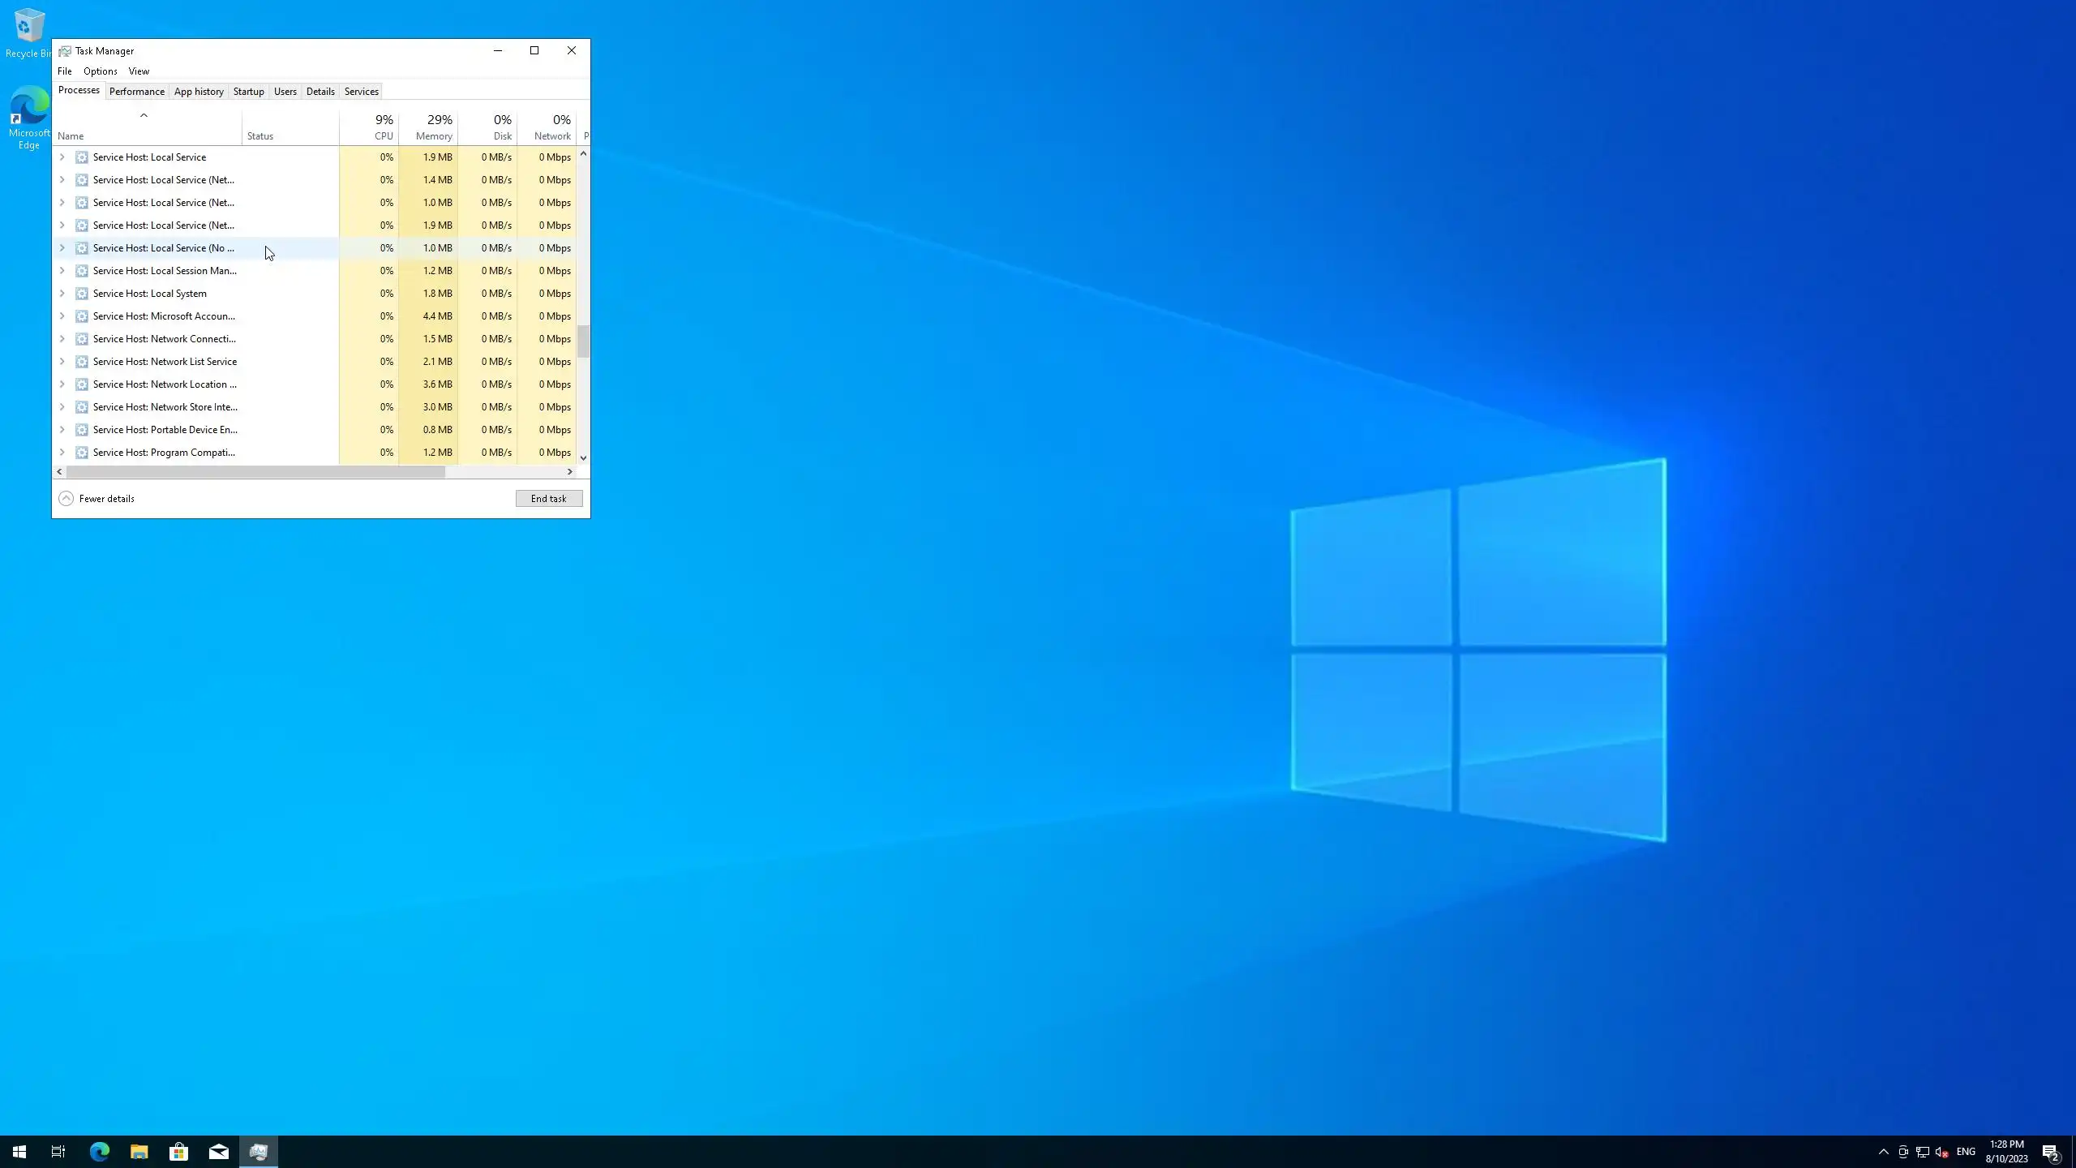The image size is (2076, 1168).
Task: Switch to the Services tab
Action: [361, 92]
